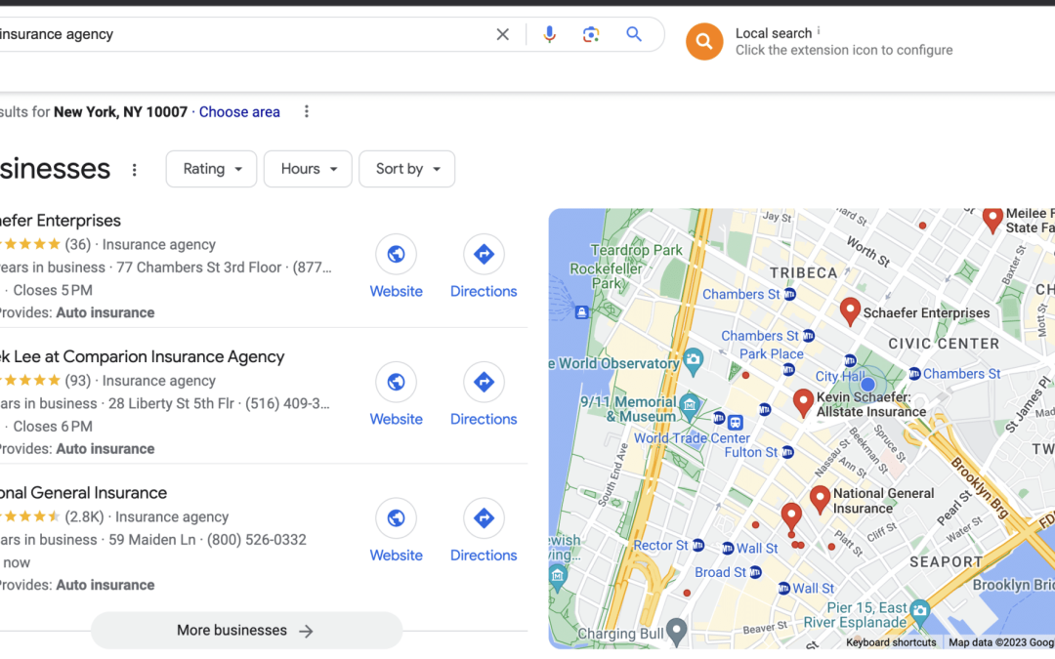This screenshot has width=1055, height=659.
Task: Open the three-dot menu next to Choose area
Action: (x=306, y=111)
